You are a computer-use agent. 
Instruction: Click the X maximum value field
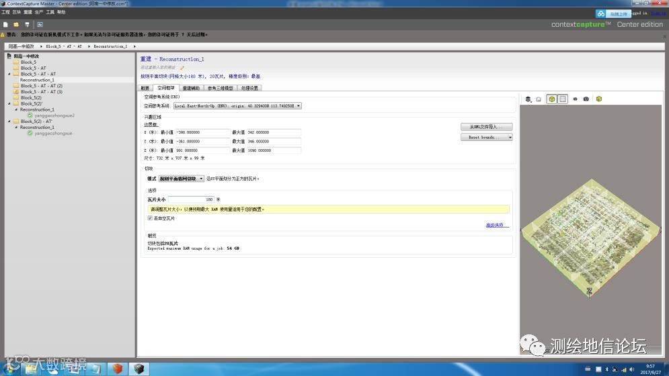pyautogui.click(x=274, y=132)
